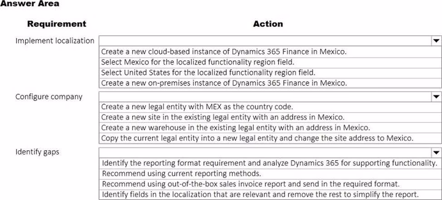
Task: Select out-of-the-box sales invoice report option
Action: click(x=250, y=184)
